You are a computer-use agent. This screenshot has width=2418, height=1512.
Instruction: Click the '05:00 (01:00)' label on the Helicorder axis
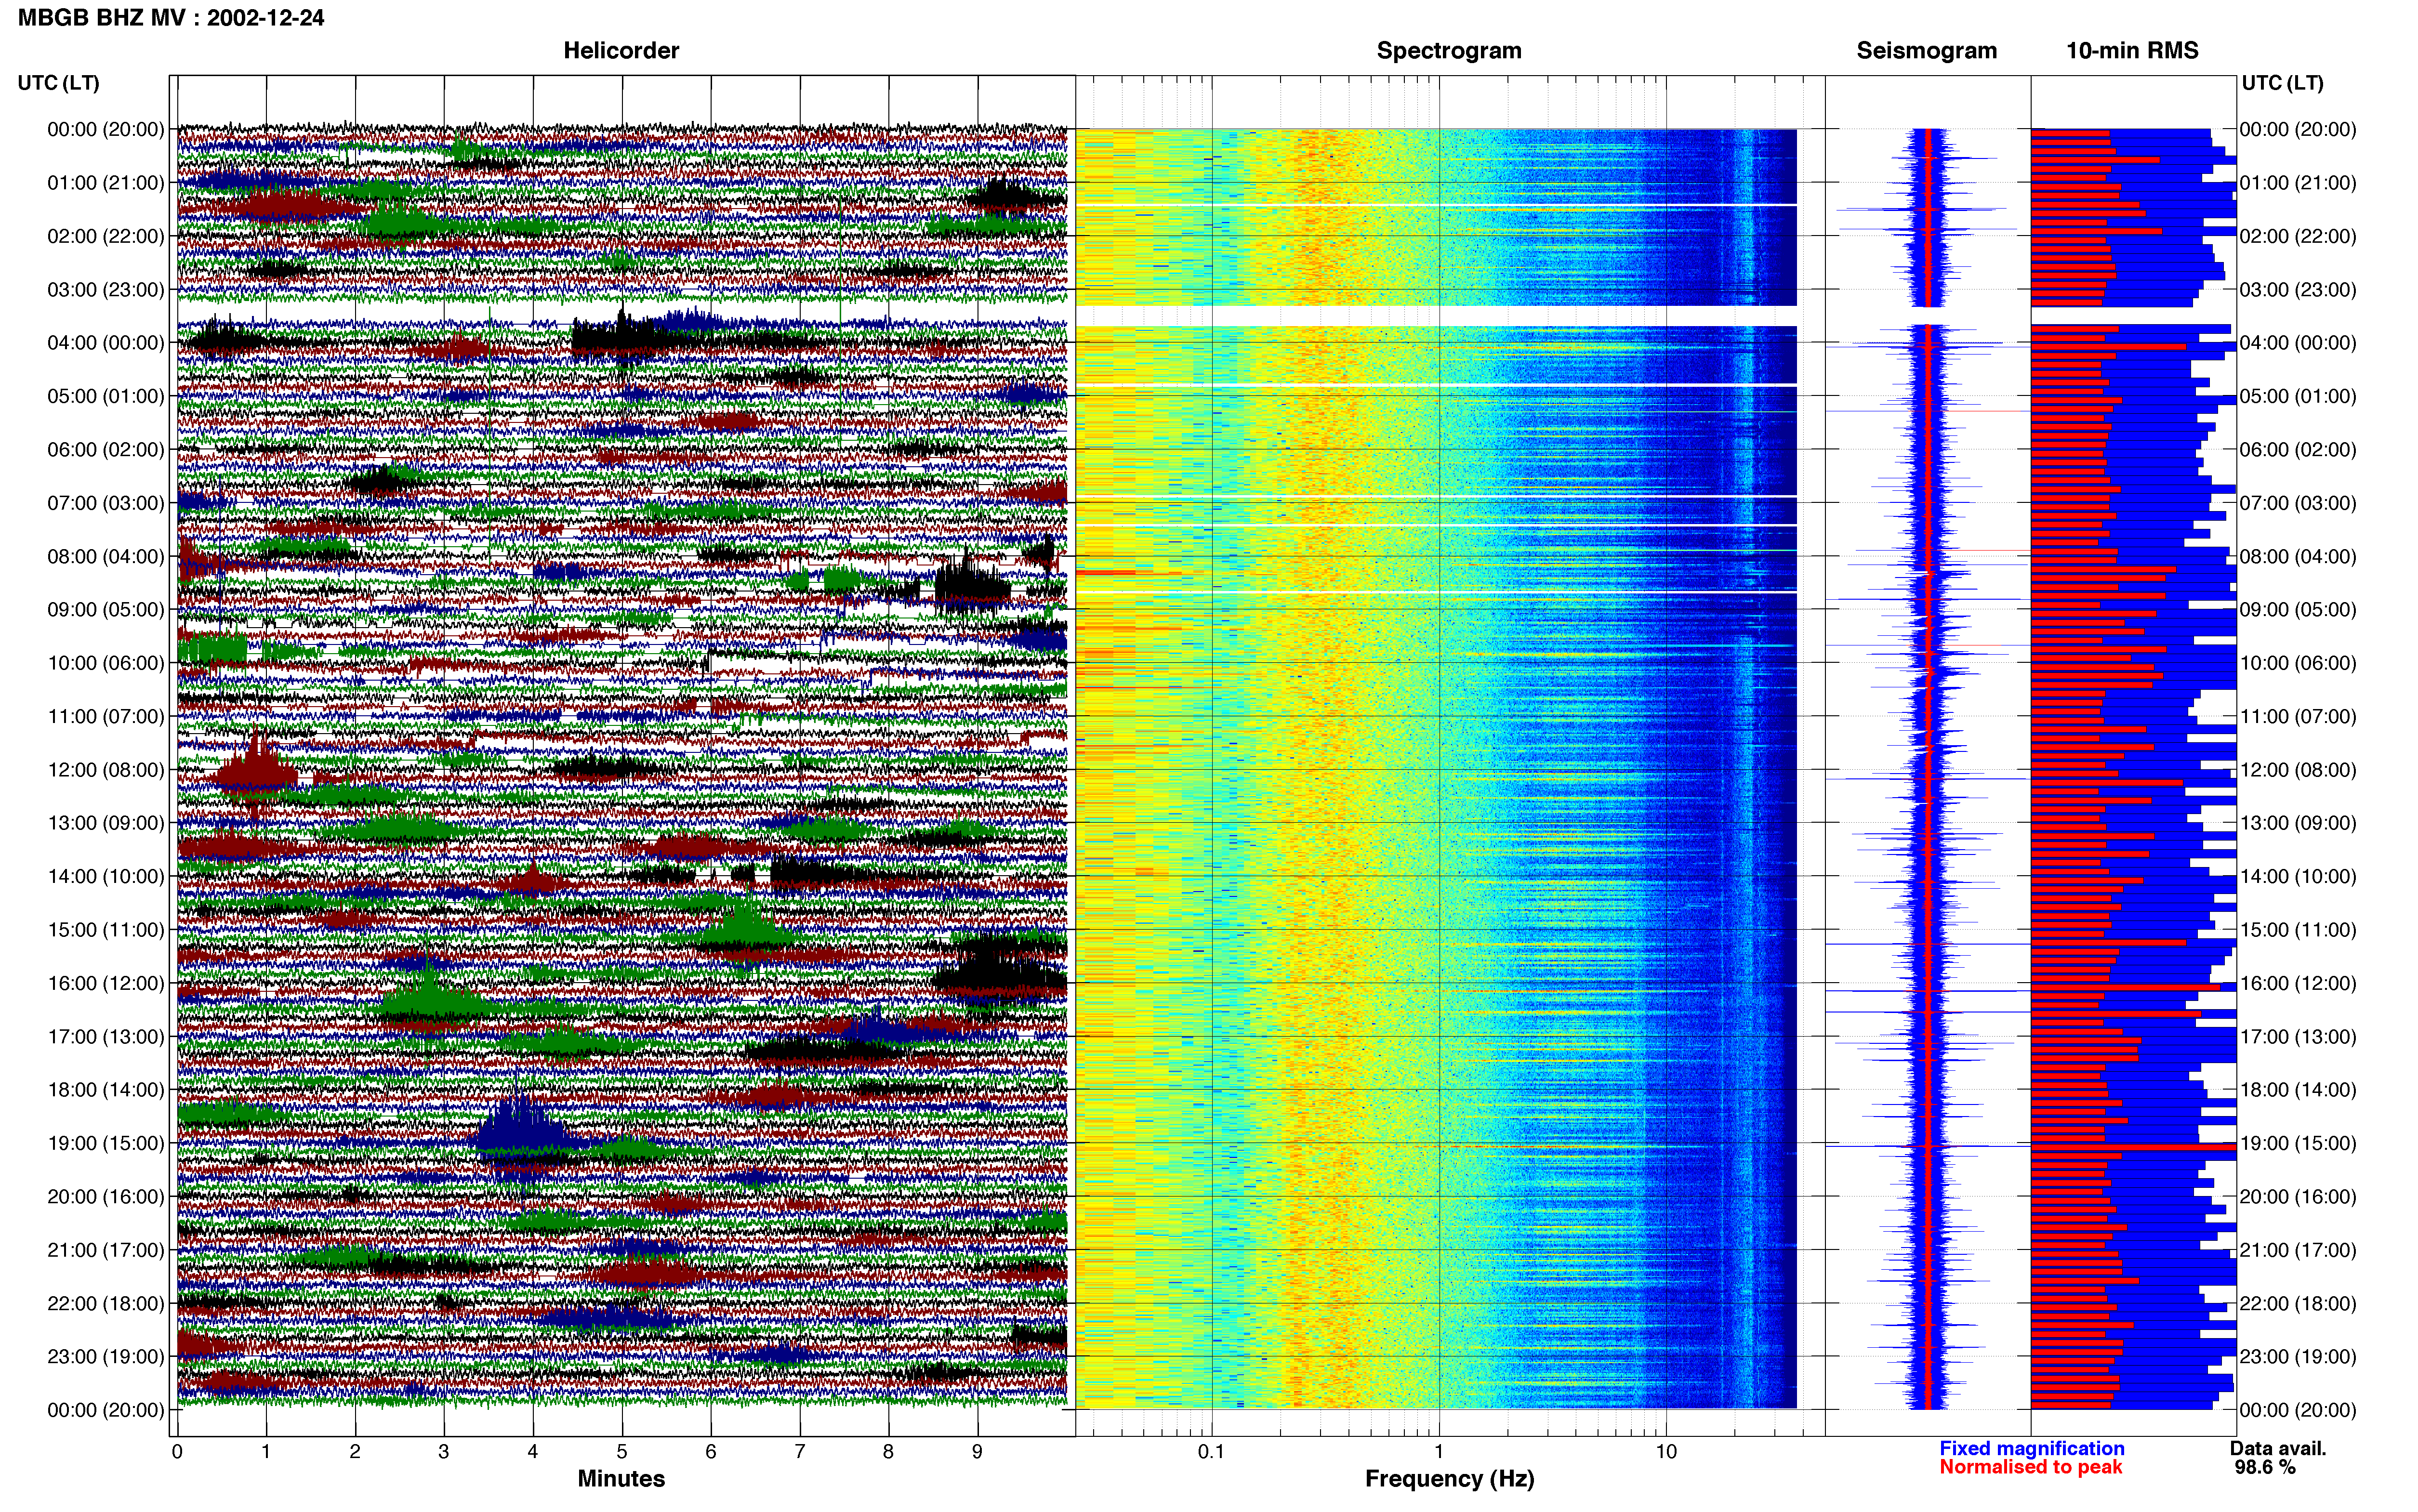point(106,396)
